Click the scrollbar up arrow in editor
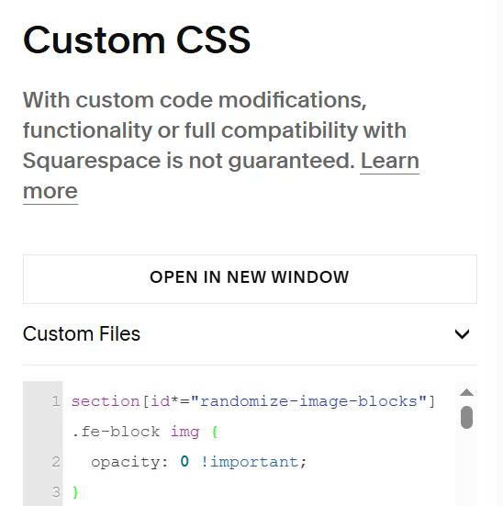 pos(466,392)
